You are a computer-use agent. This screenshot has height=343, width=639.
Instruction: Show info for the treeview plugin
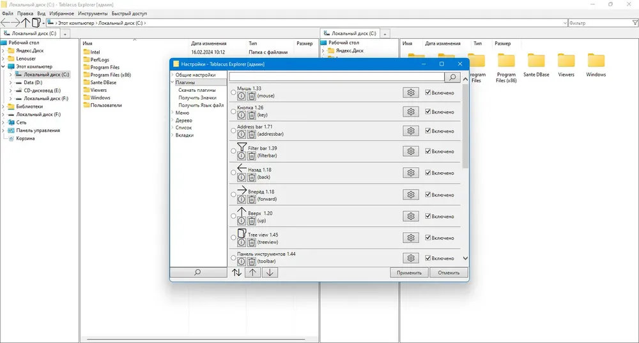tap(242, 242)
